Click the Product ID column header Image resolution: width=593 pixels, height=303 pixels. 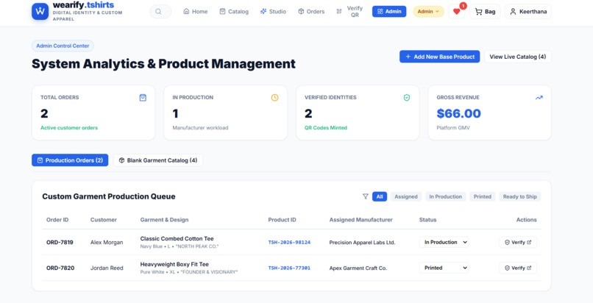pyautogui.click(x=282, y=219)
